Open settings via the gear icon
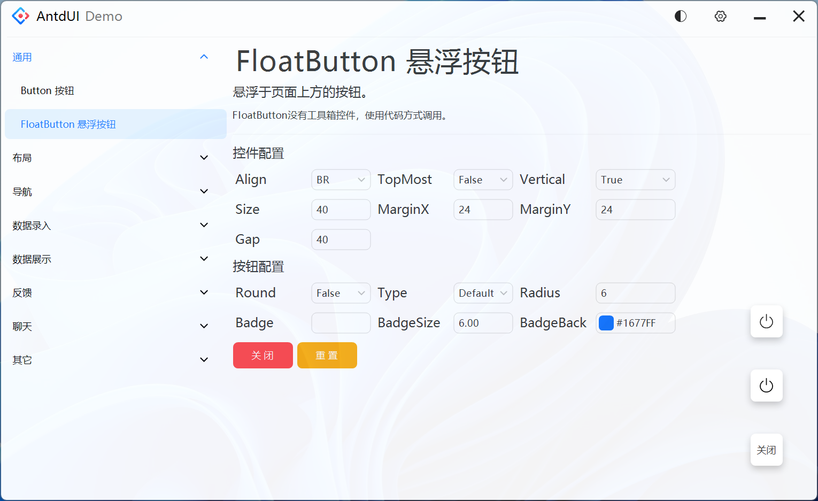 720,16
